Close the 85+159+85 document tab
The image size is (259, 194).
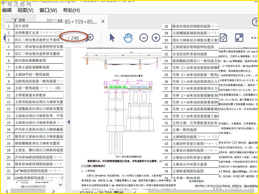point(103,21)
